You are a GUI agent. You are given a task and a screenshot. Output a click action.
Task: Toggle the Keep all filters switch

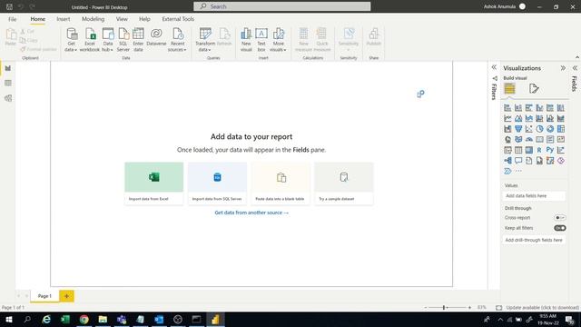pyautogui.click(x=559, y=228)
